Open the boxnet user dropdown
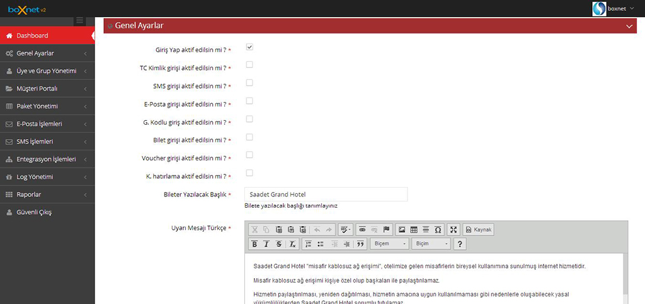 click(620, 8)
